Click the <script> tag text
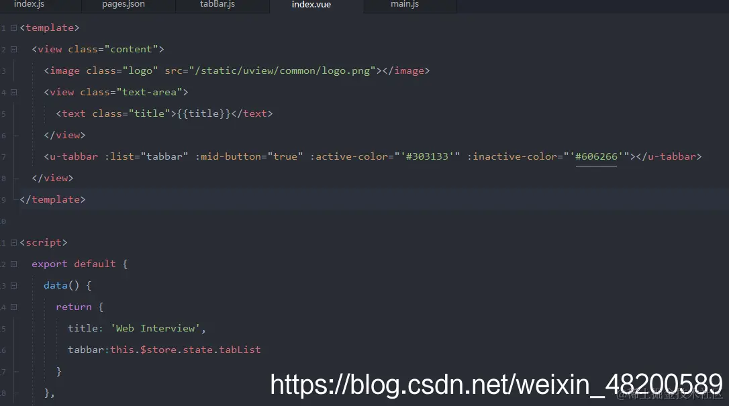The image size is (729, 406). 44,242
